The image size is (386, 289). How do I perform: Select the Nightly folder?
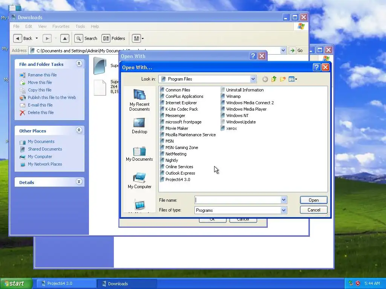(169, 160)
